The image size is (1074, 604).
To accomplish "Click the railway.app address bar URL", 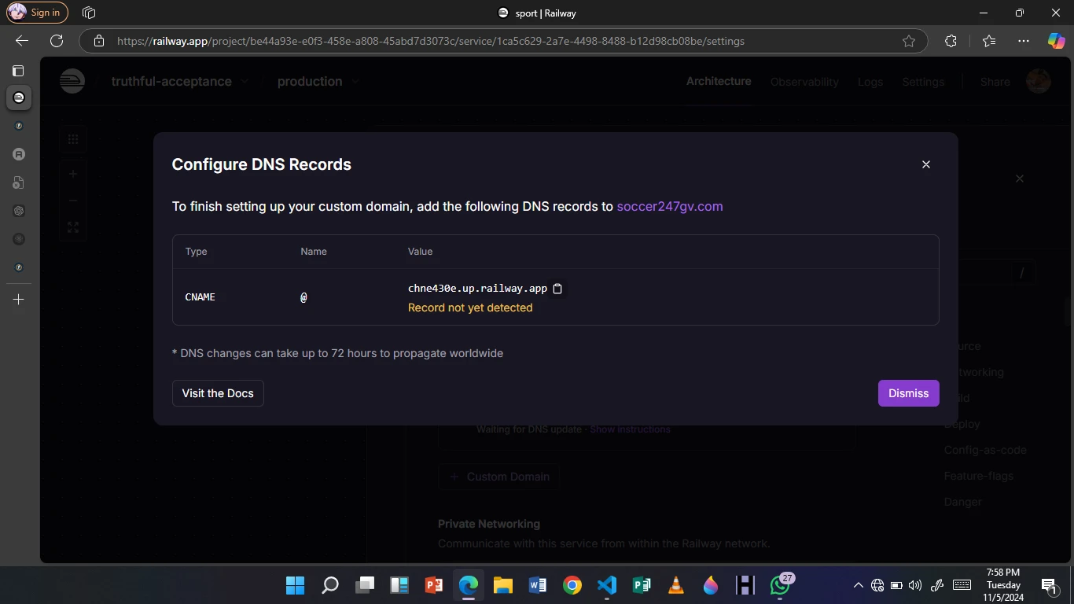I will click(x=431, y=41).
